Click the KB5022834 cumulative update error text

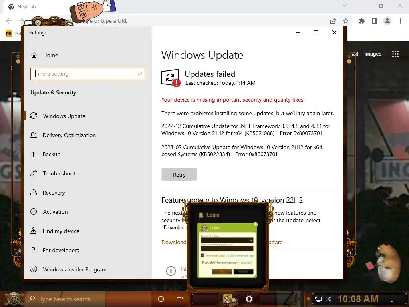coord(242,151)
